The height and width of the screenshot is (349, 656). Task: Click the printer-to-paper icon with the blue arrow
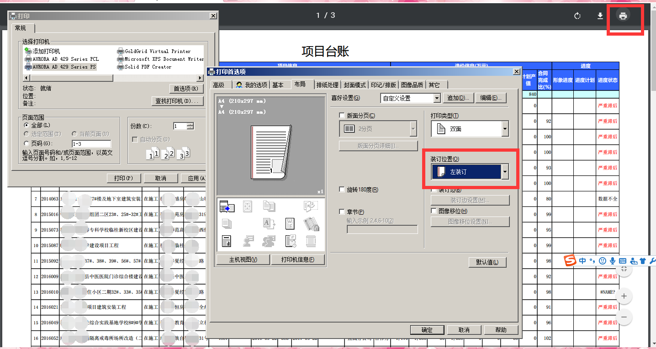[227, 206]
